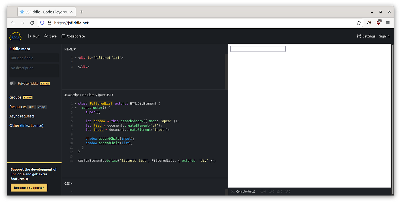The image size is (401, 203).
Task: Open the browser hamburger menu
Action: pos(388,23)
